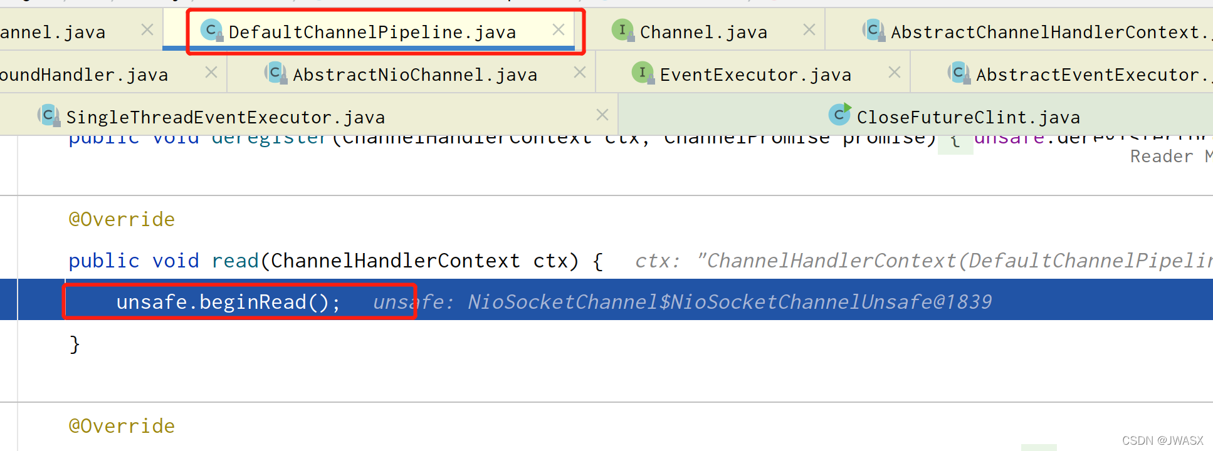Open the Channel.java editor tab
The height and width of the screenshot is (451, 1213).
coord(703,32)
